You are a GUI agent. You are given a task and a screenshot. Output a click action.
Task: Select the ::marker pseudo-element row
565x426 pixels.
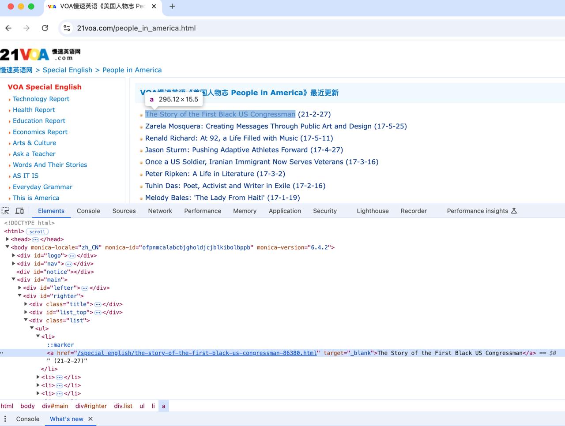pos(60,345)
